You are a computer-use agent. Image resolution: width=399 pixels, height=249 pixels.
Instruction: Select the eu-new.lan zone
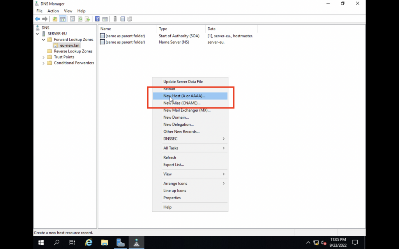tap(70, 45)
